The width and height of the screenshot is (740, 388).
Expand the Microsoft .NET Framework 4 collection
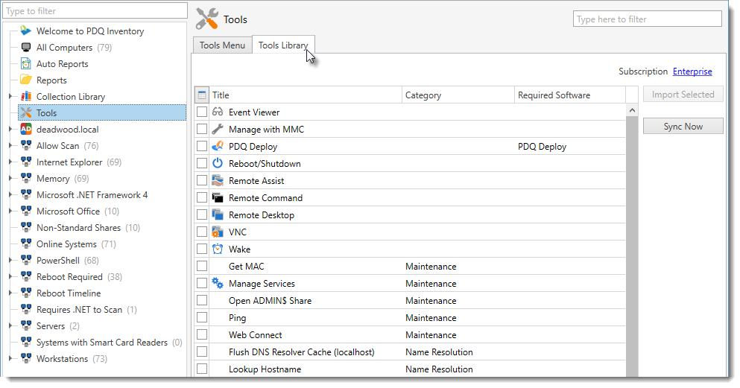point(10,194)
